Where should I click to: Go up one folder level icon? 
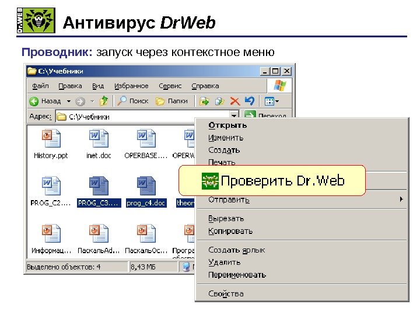[x=104, y=101]
